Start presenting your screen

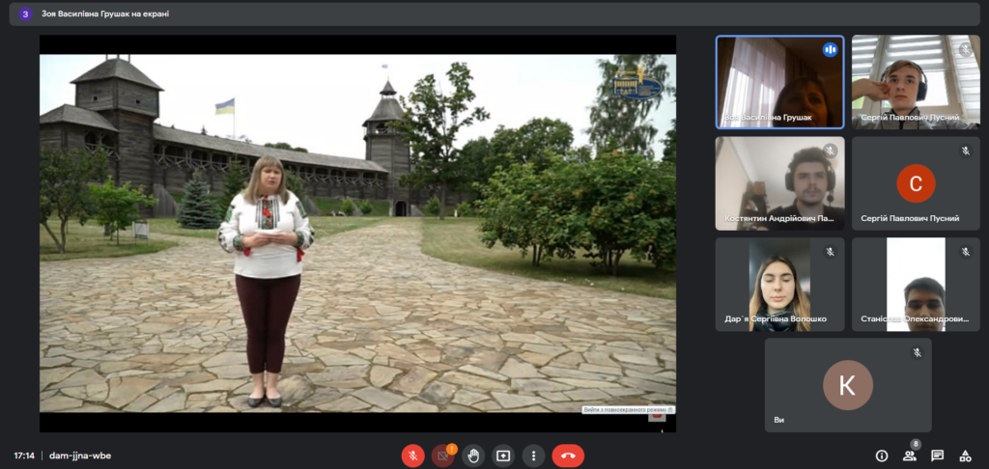503,455
